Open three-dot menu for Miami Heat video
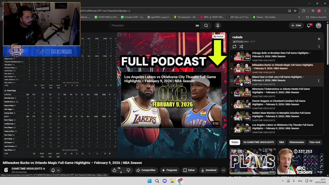Viewport: 329px width, 185px height. (x=319, y=81)
